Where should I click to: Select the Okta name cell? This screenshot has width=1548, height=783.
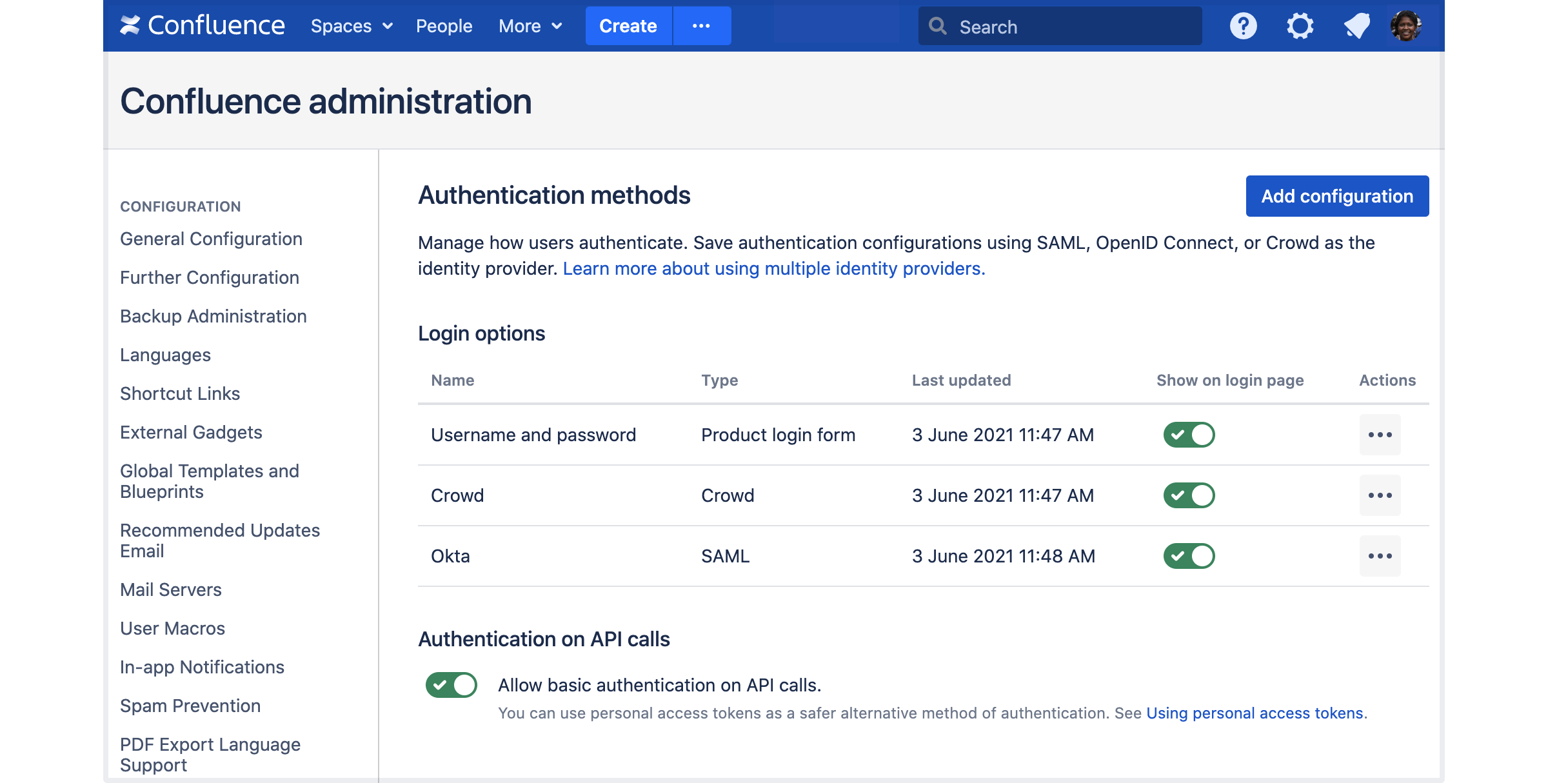(x=450, y=556)
